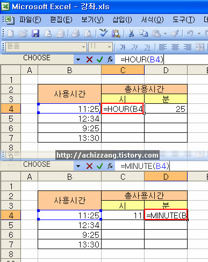Click upper sheet 분 header cell

[x=166, y=99]
